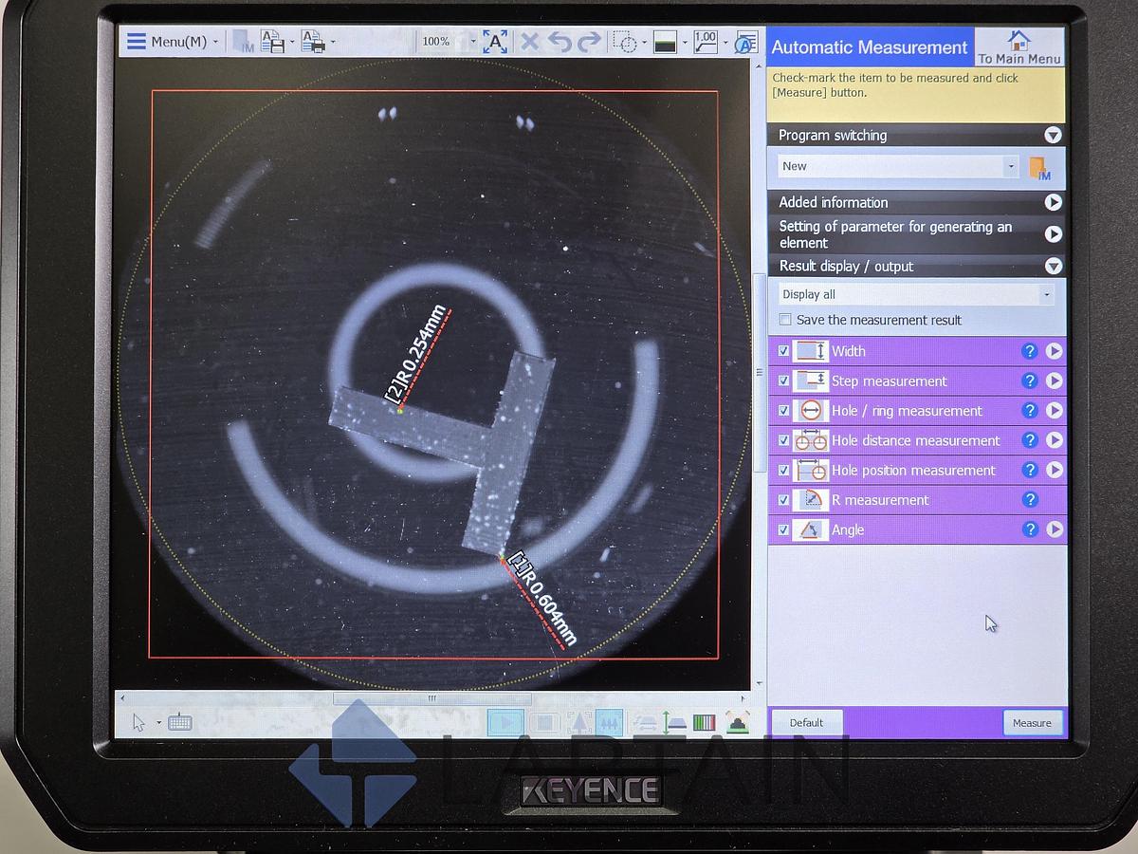Click the print report icon
Viewport: 1138px width, 854px height.
312,42
